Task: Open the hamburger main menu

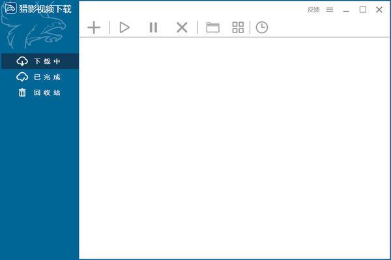Action: point(330,10)
